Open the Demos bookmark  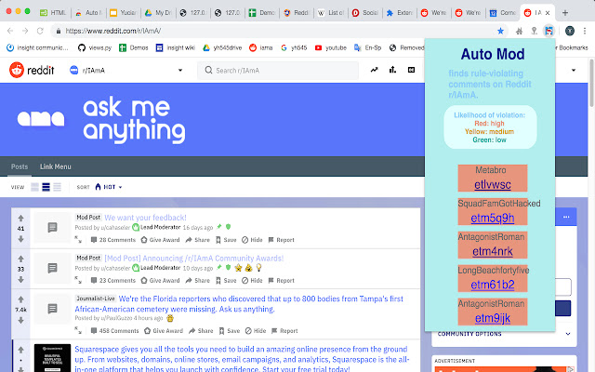point(134,47)
